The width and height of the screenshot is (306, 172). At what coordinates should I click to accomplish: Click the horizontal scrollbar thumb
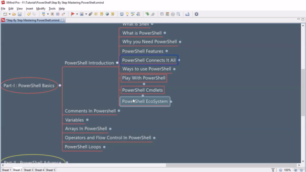tap(231, 165)
